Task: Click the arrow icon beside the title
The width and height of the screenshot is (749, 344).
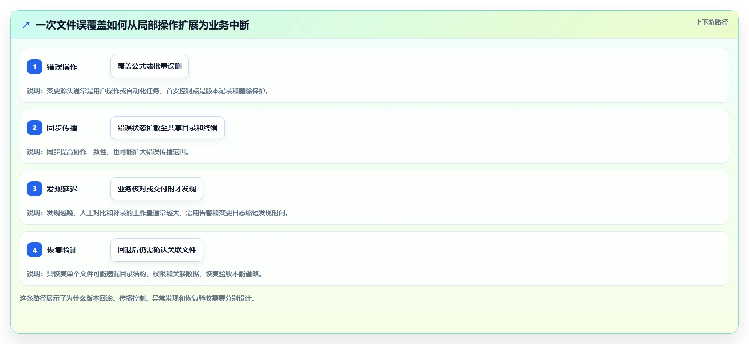Action: click(x=26, y=25)
